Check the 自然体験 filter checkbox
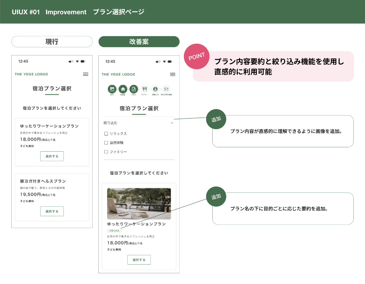 coord(106,143)
